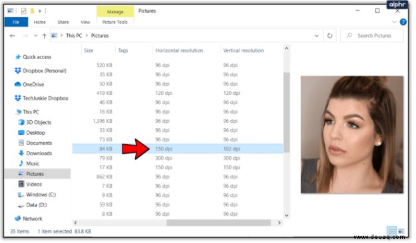Image resolution: width=416 pixels, height=243 pixels.
Task: Open the Recent locations dropdown arrow
Action: coord(35,36)
